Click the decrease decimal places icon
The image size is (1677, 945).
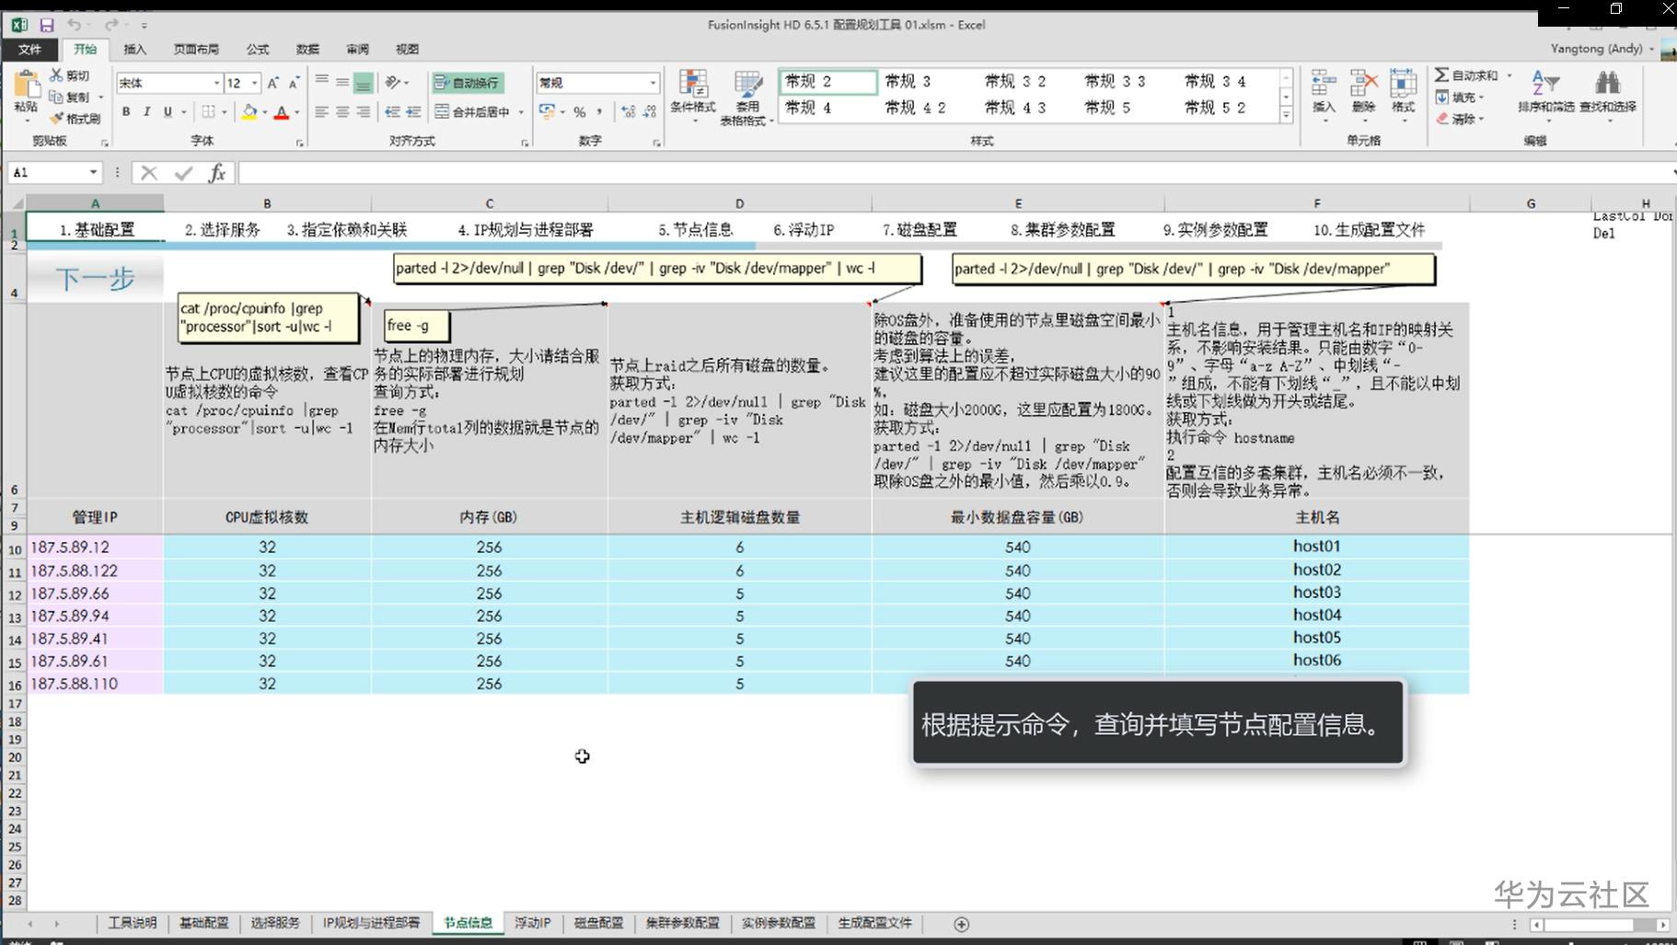[649, 111]
